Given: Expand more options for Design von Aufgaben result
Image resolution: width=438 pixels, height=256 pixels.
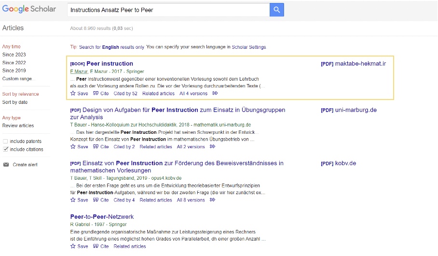Looking at the screenshot, I should pyautogui.click(x=213, y=147).
